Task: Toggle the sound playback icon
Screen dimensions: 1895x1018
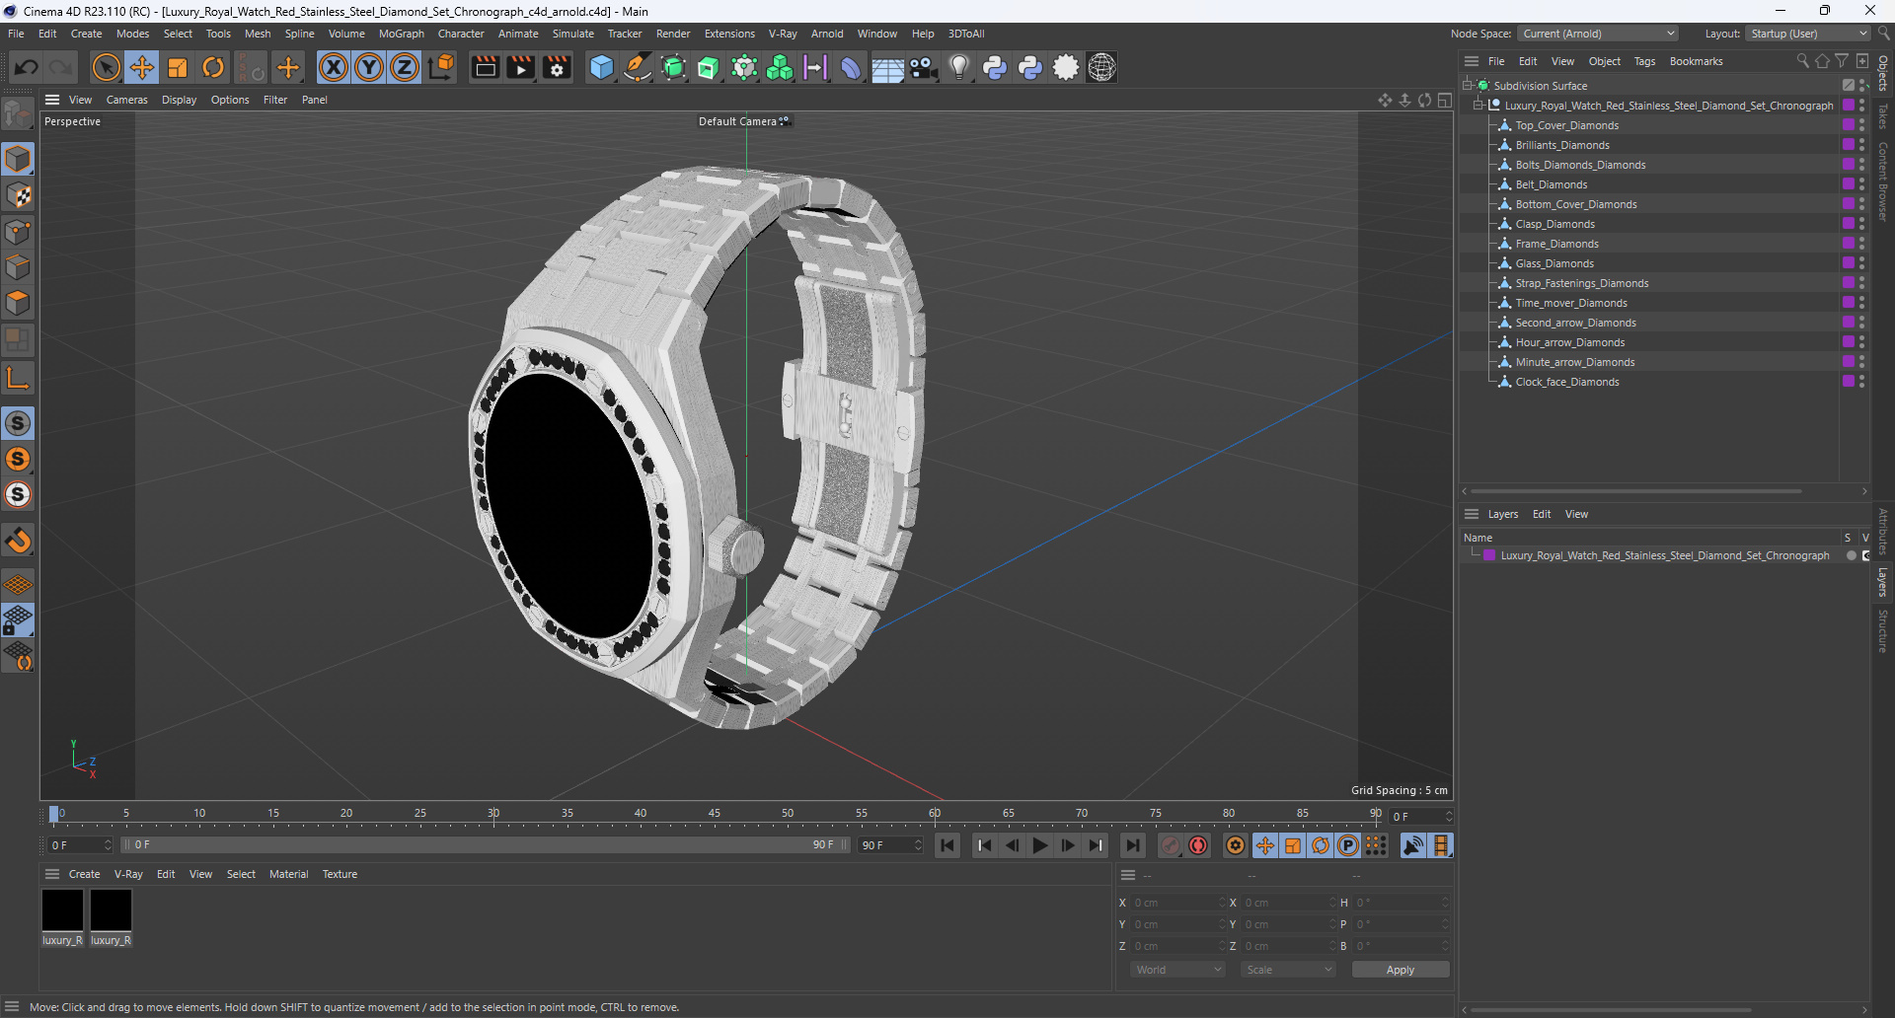Action: click(x=1413, y=845)
